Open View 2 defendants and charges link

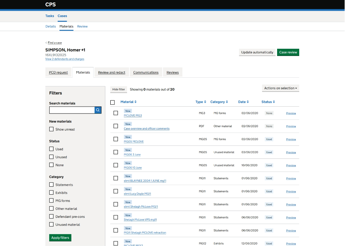(x=65, y=59)
